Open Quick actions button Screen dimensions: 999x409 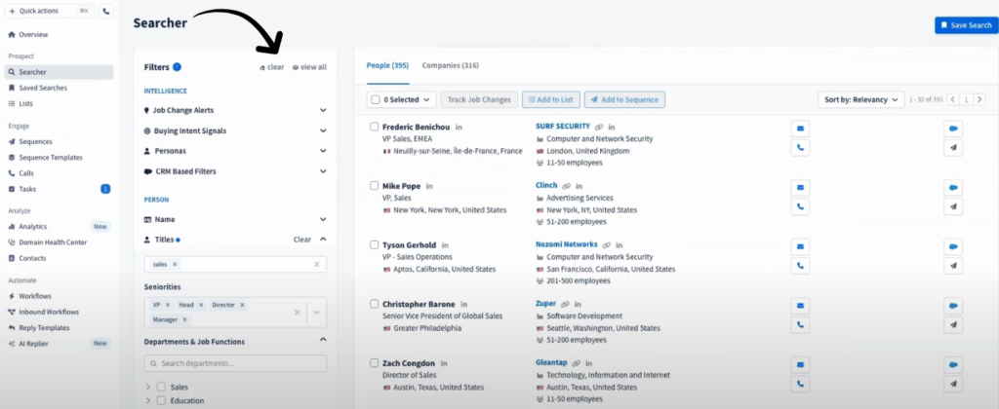pos(49,11)
